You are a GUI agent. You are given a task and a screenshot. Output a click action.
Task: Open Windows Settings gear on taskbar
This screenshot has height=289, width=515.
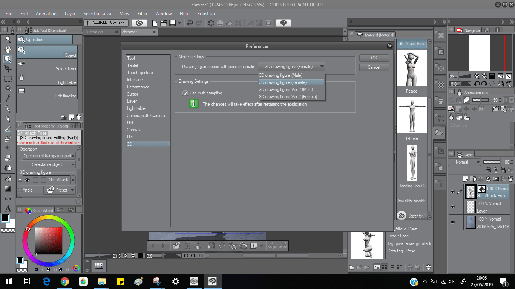175,281
